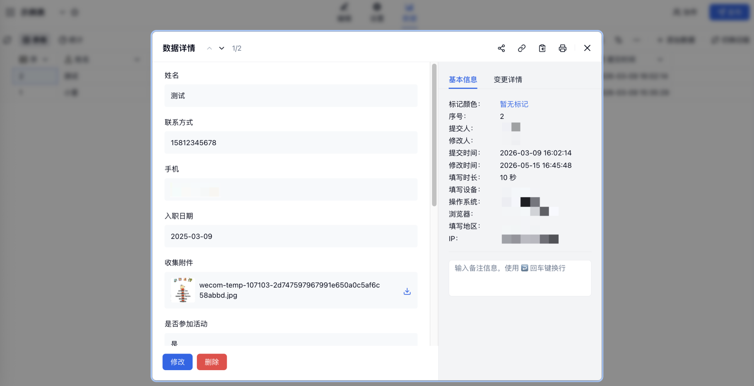Screen dimensions: 754x386
Task: Click the clipboard copy icon in the header
Action: tap(542, 48)
